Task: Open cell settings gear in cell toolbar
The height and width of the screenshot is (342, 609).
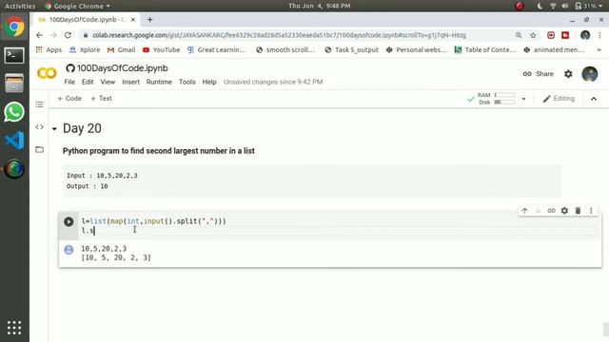Action: click(x=564, y=211)
